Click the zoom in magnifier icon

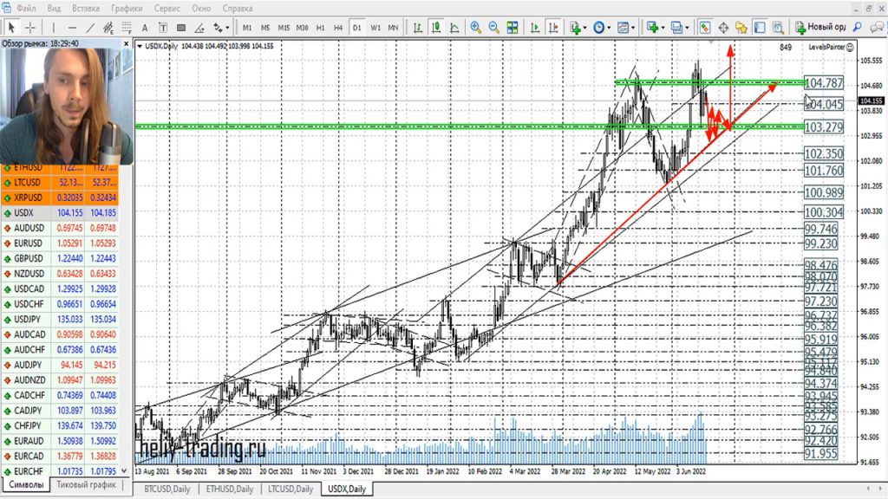(x=475, y=27)
